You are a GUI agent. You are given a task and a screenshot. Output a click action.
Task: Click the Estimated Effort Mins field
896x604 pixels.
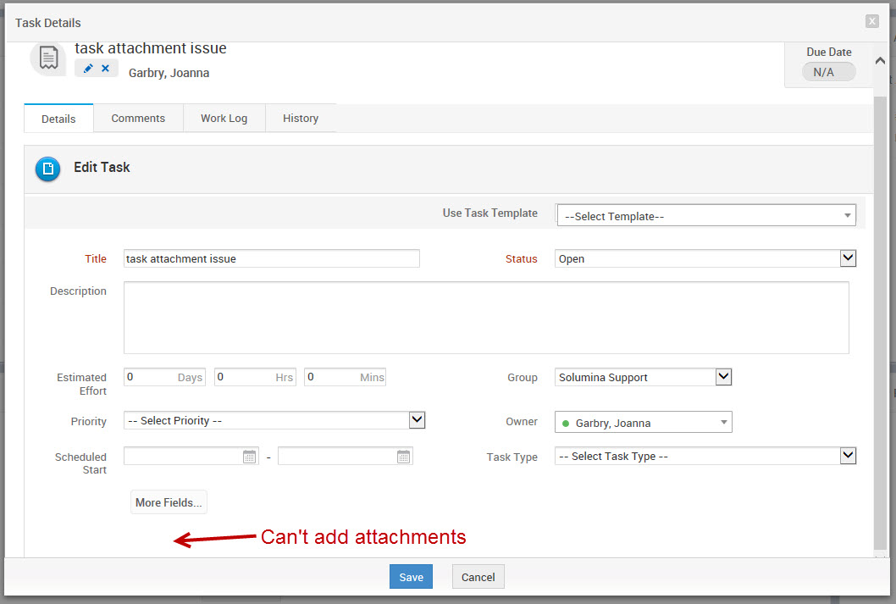coord(346,377)
